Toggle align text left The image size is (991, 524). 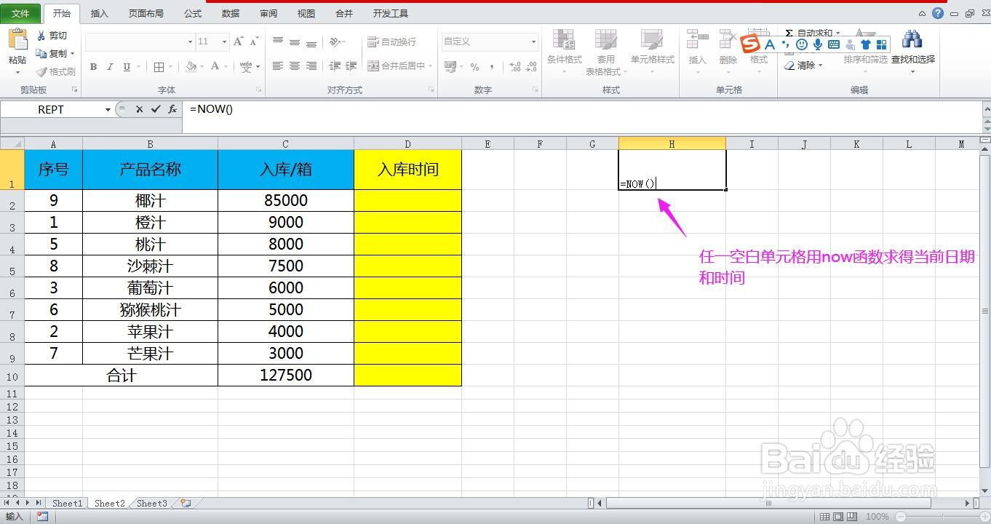(x=278, y=66)
